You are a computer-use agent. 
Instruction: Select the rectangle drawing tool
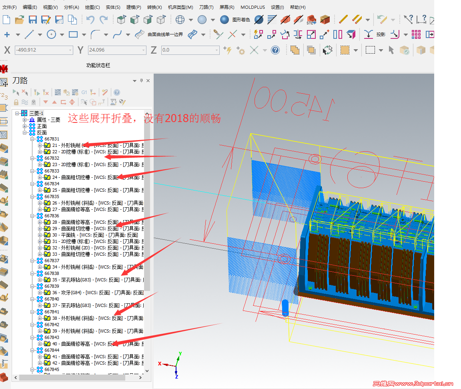click(x=73, y=34)
